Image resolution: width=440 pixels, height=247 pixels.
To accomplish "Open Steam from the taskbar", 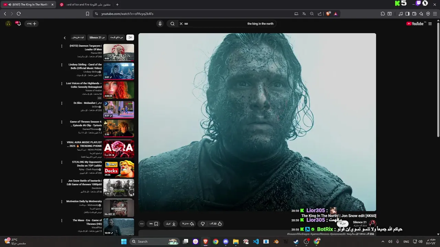I will click(x=296, y=242).
